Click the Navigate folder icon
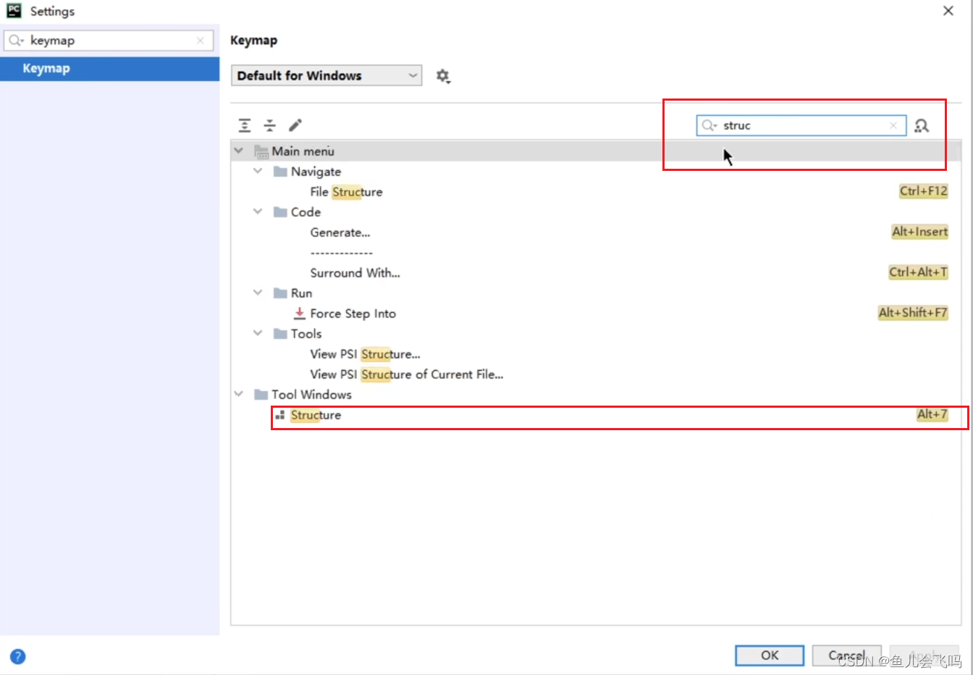The height and width of the screenshot is (675, 973). coord(280,172)
